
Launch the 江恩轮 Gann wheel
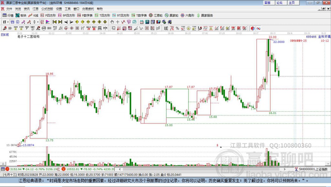click(156, 16)
